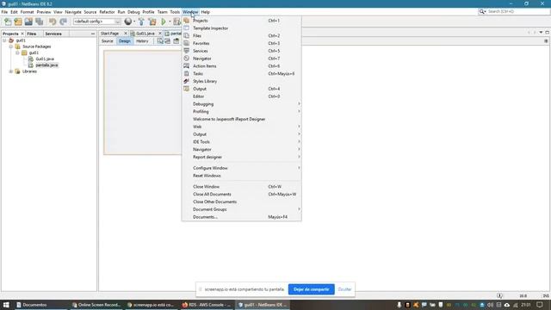The width and height of the screenshot is (551, 310).
Task: Click the Save All toolbar icon
Action: coord(39,22)
